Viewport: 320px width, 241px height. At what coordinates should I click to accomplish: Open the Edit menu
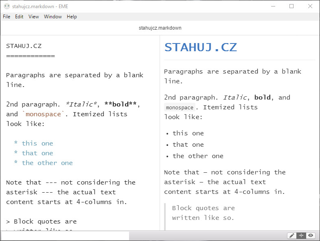19,17
